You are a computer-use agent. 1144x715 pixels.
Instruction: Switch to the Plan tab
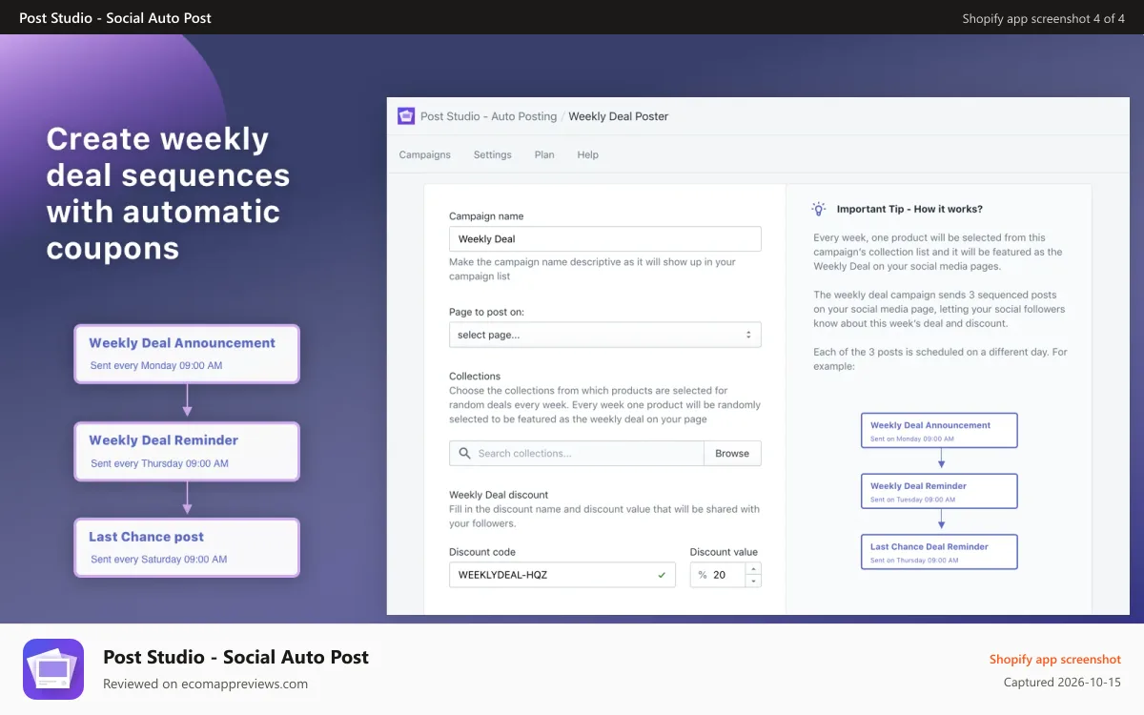[544, 154]
